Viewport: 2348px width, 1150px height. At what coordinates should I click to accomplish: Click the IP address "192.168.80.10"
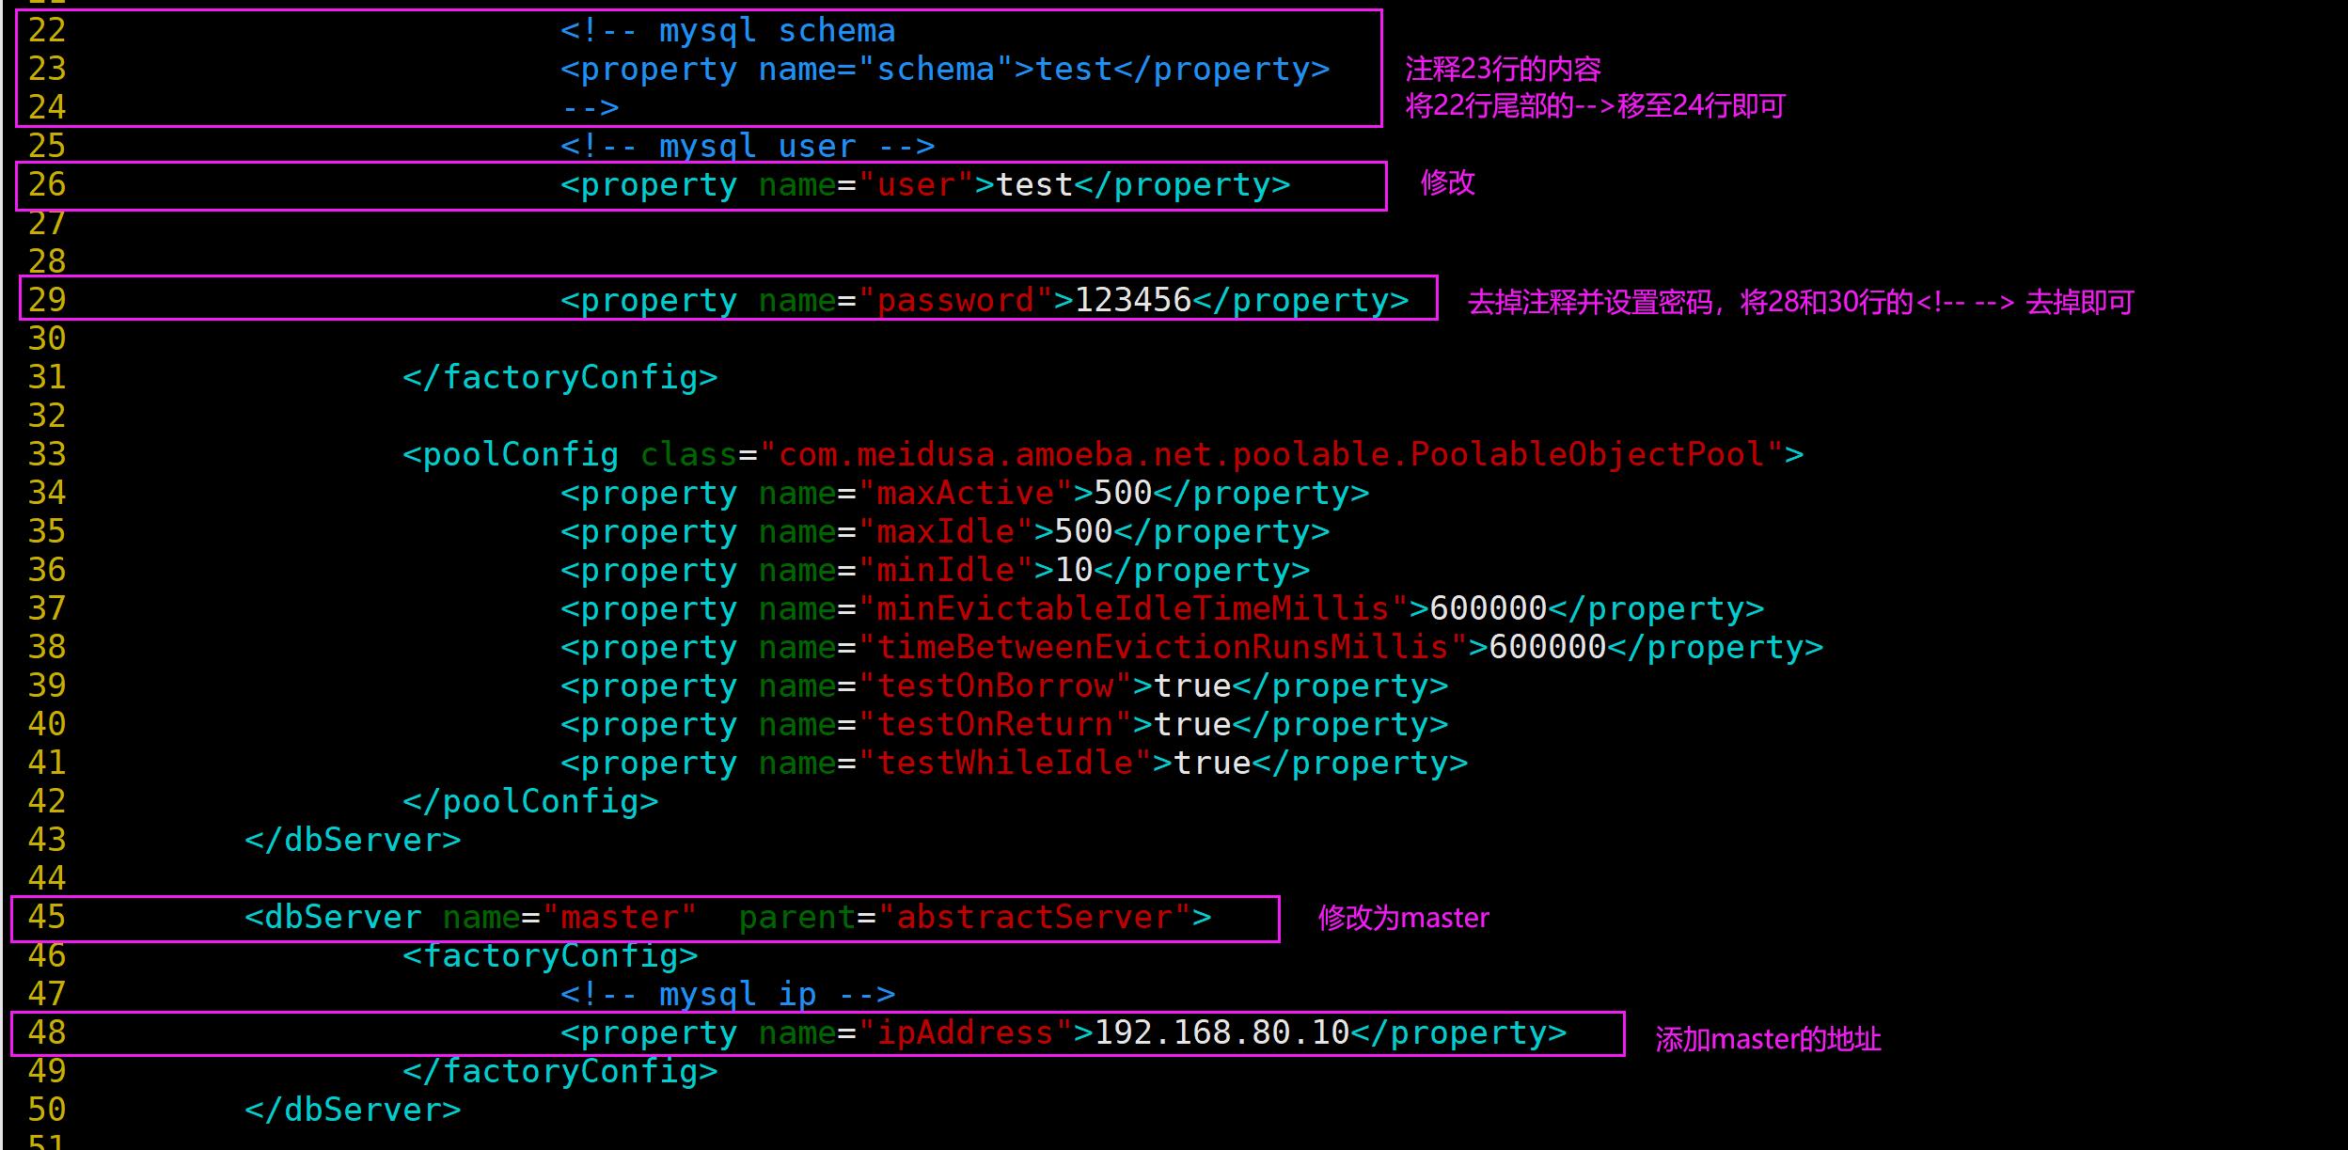click(1222, 1033)
